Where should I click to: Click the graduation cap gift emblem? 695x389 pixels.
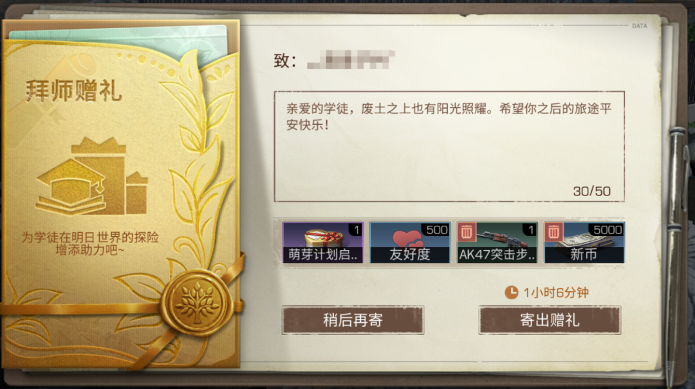click(92, 176)
